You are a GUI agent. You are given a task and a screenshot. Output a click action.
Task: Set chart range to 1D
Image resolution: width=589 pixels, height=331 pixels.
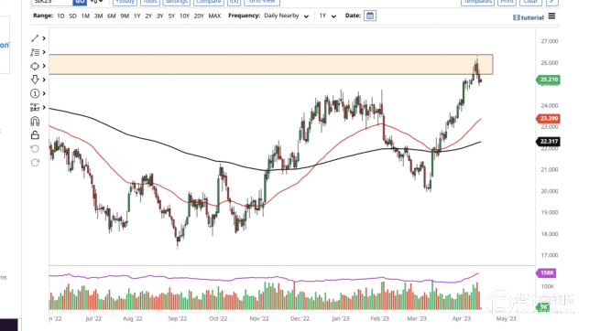tap(60, 16)
